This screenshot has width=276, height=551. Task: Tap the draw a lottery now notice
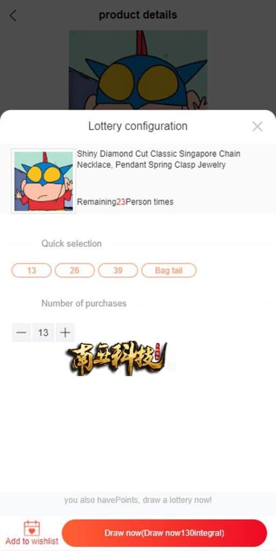point(138,500)
